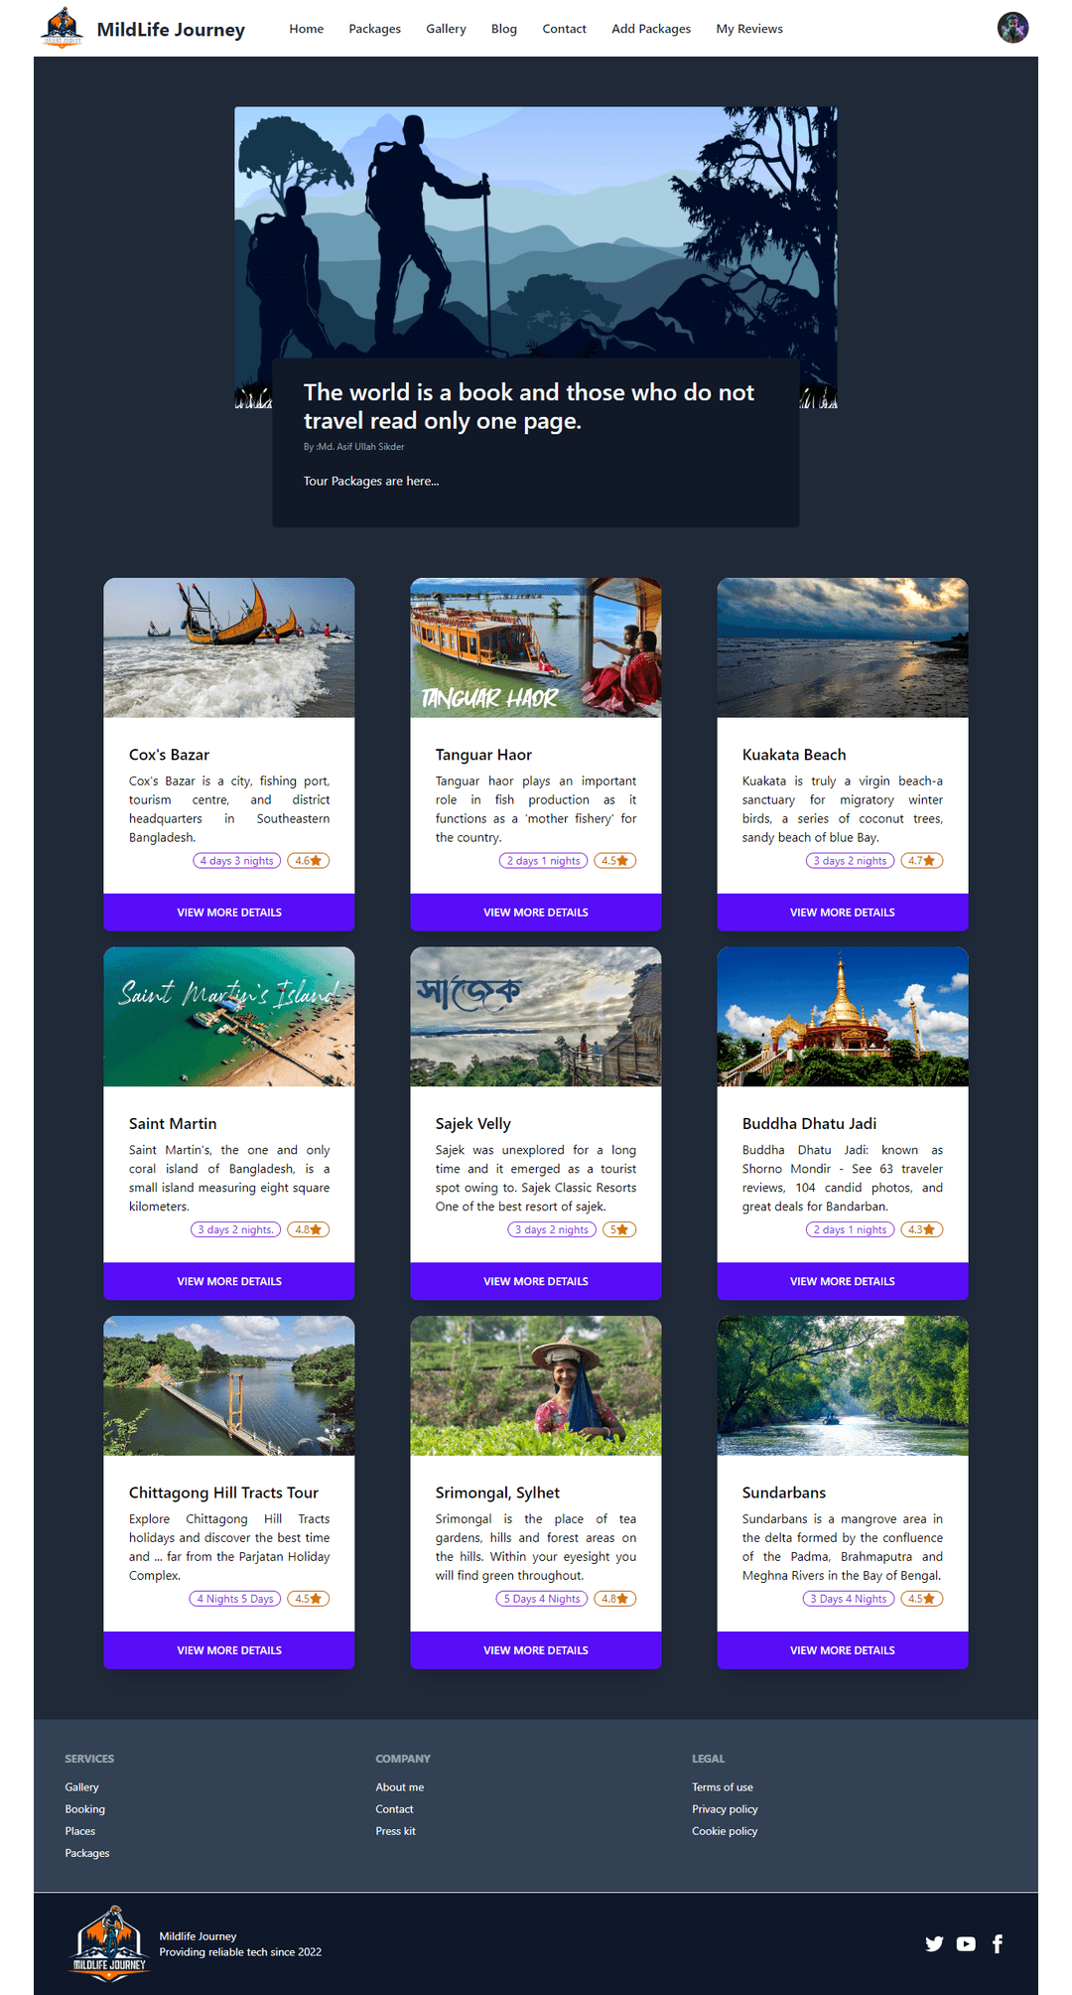
Task: View more details for Srimongal, Sylhet
Action: point(536,1650)
